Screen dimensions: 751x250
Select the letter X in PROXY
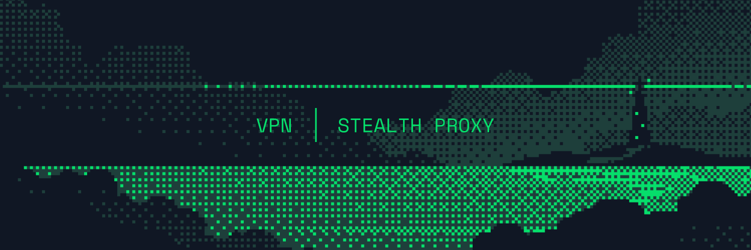tap(476, 126)
